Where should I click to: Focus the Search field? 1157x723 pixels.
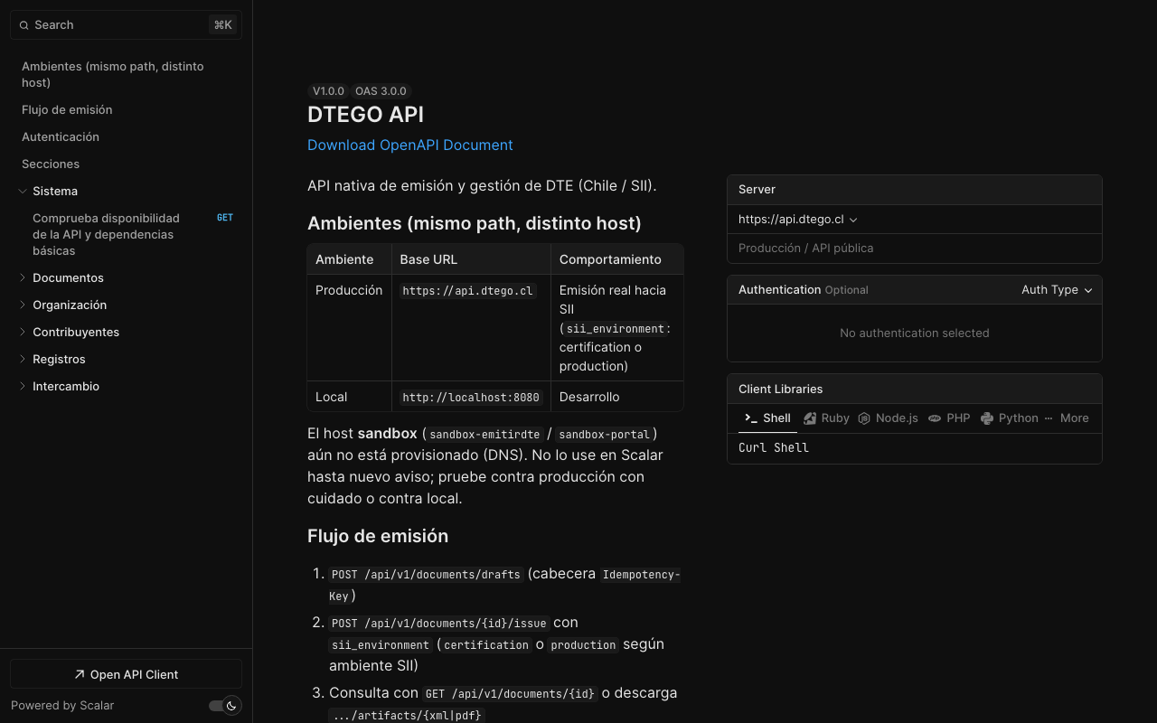pyautogui.click(x=126, y=25)
